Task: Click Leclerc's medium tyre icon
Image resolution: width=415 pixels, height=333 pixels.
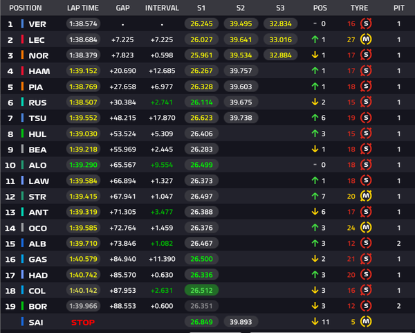Action: pos(365,39)
